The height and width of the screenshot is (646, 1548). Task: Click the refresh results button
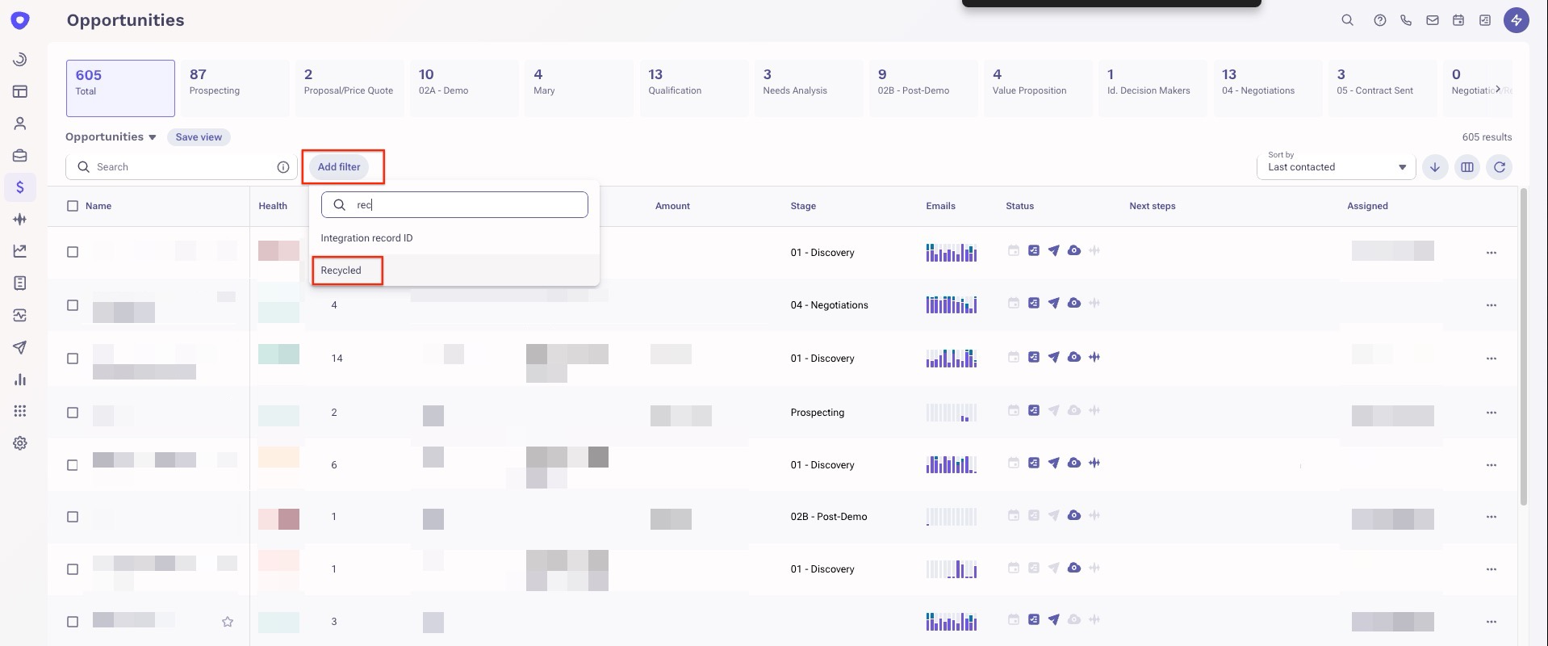click(1500, 167)
